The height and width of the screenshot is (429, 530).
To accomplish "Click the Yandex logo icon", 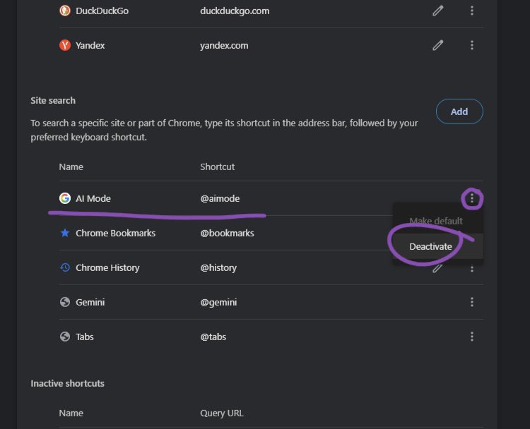I will (65, 45).
